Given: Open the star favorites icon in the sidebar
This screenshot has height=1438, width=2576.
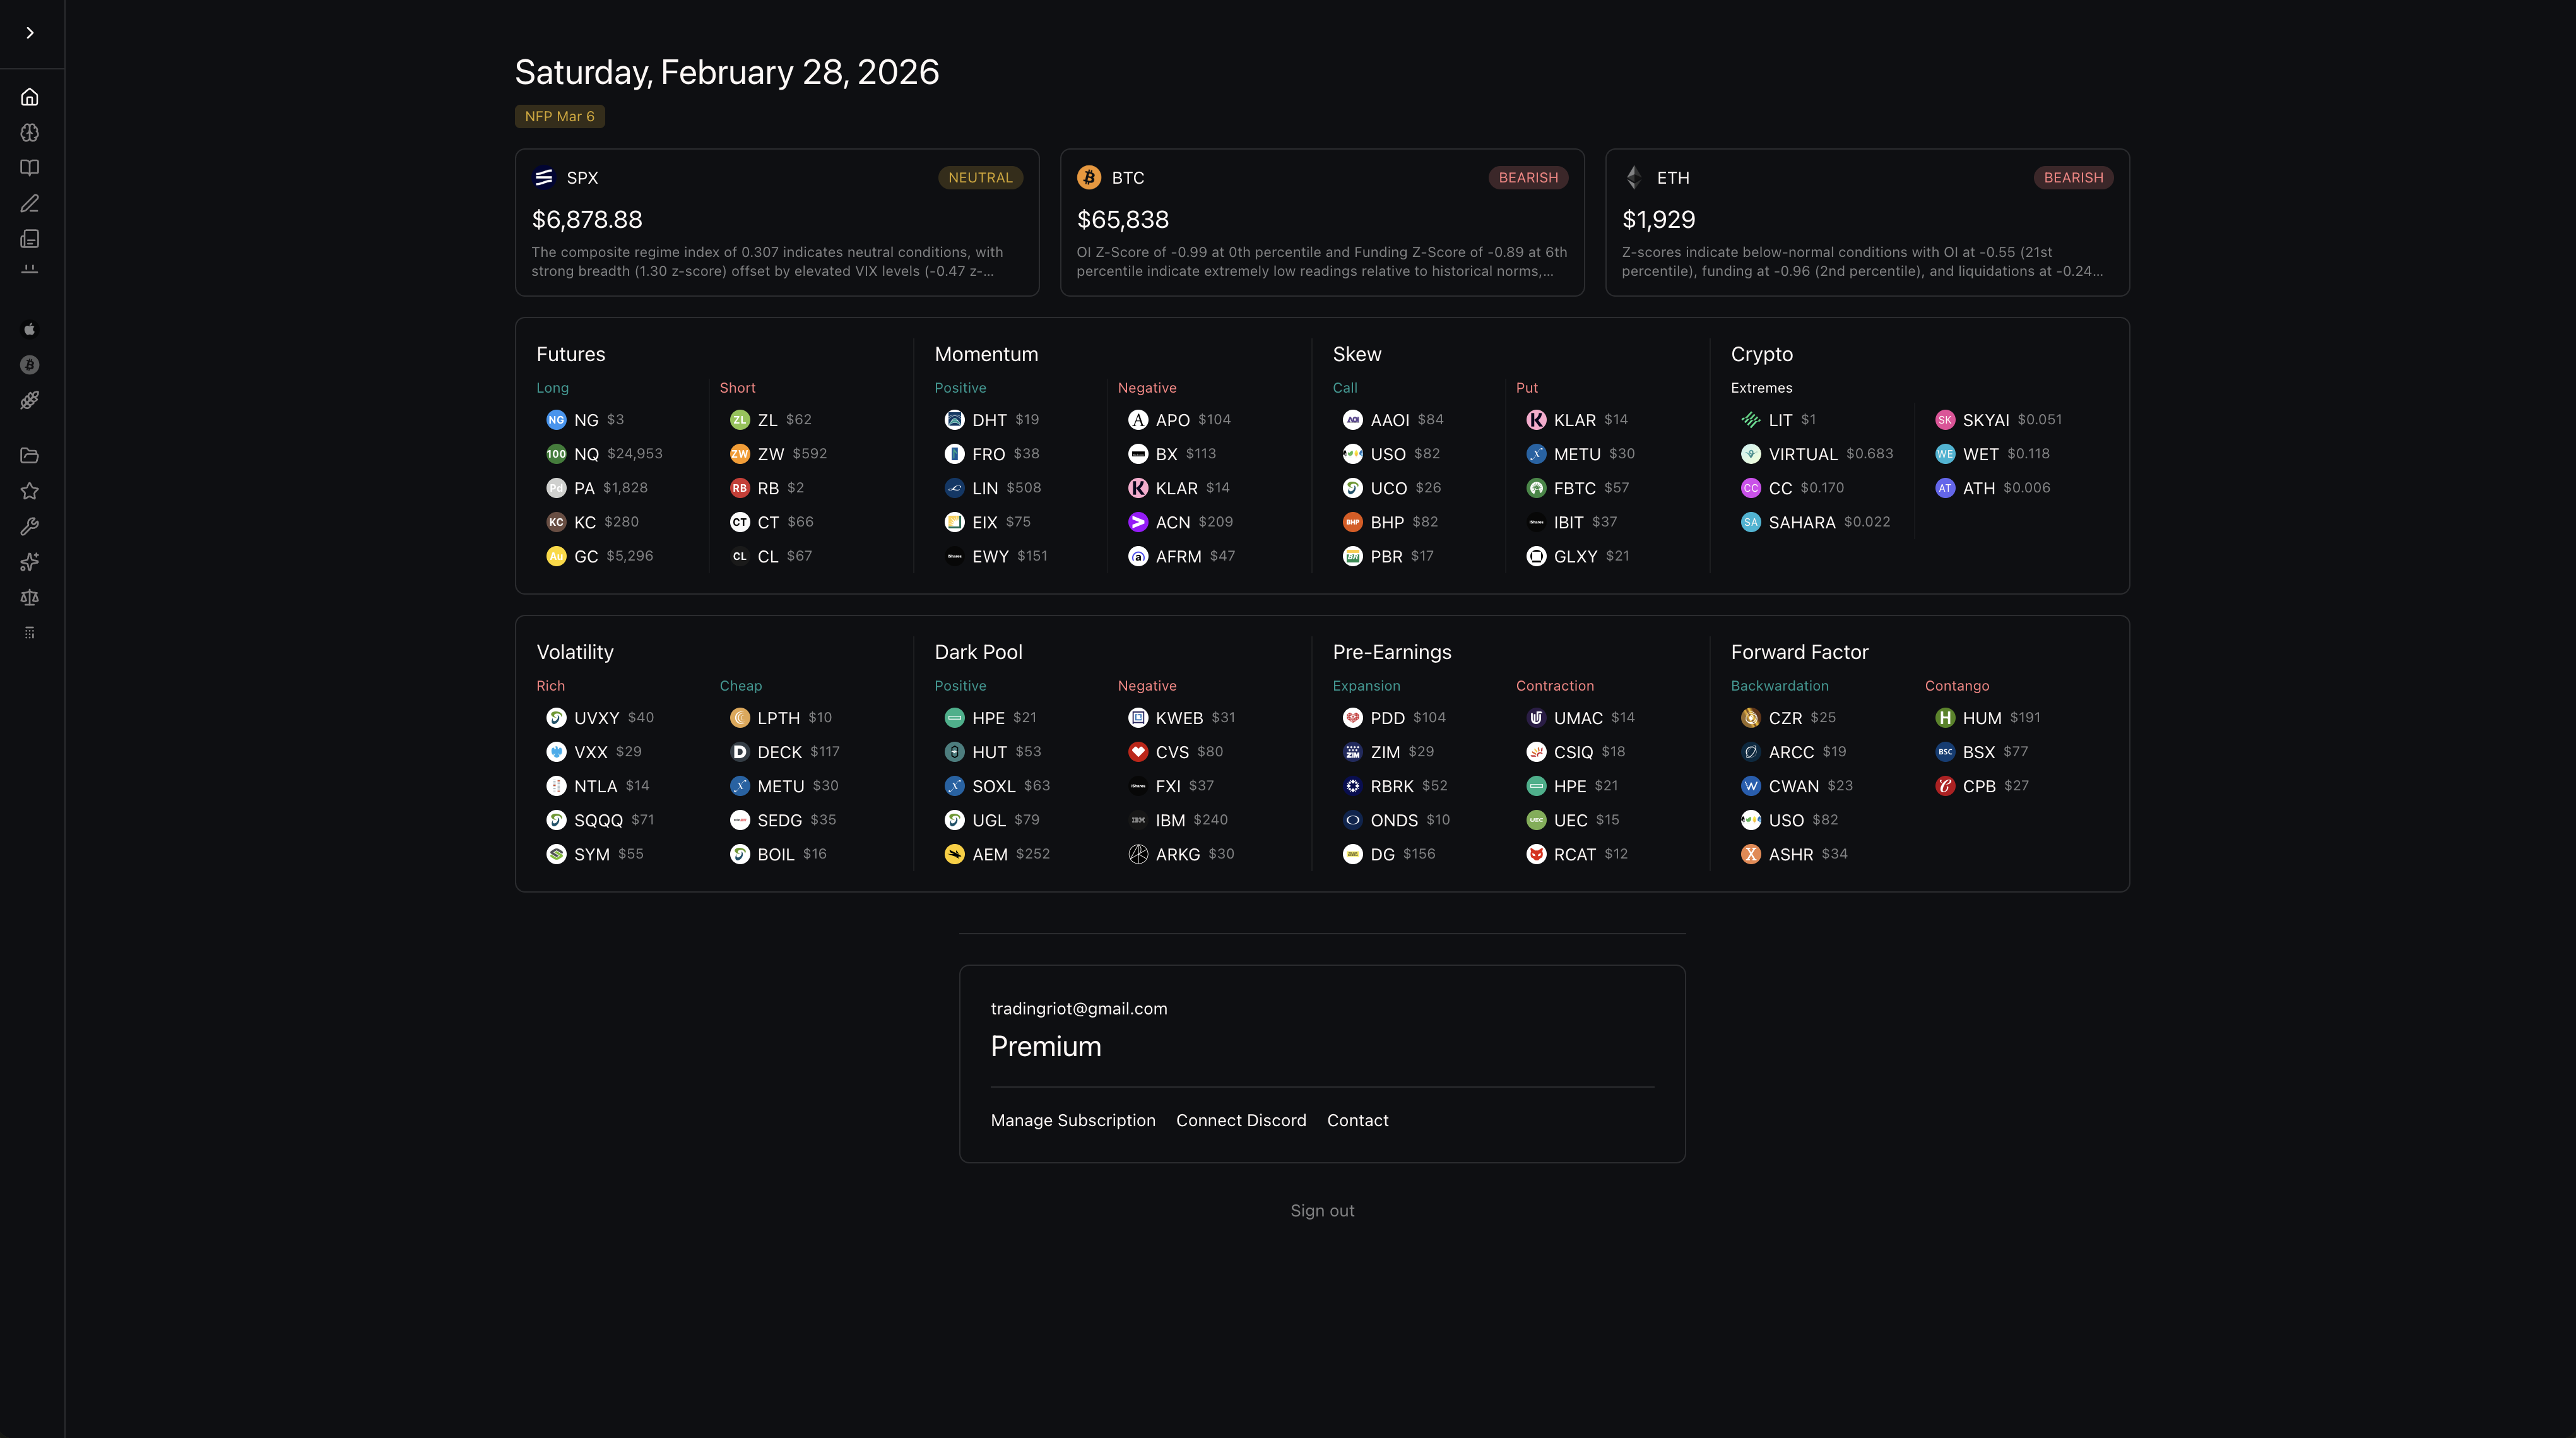Looking at the screenshot, I should (30, 491).
